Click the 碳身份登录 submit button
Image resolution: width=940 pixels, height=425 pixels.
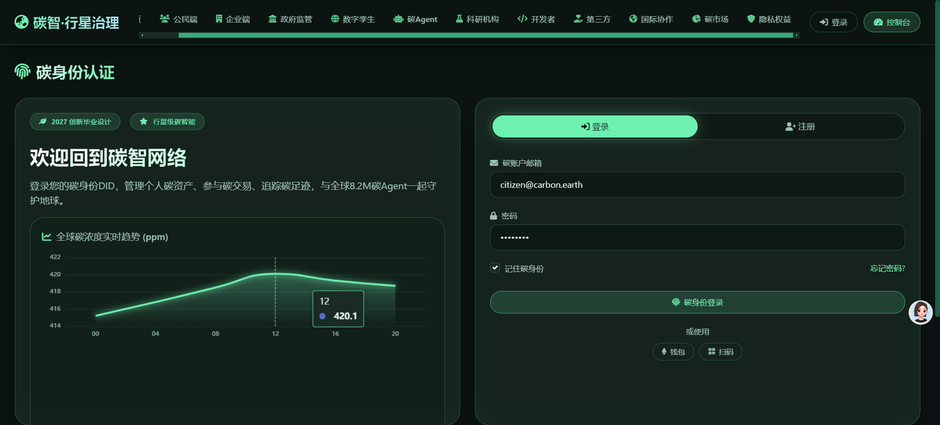click(697, 302)
